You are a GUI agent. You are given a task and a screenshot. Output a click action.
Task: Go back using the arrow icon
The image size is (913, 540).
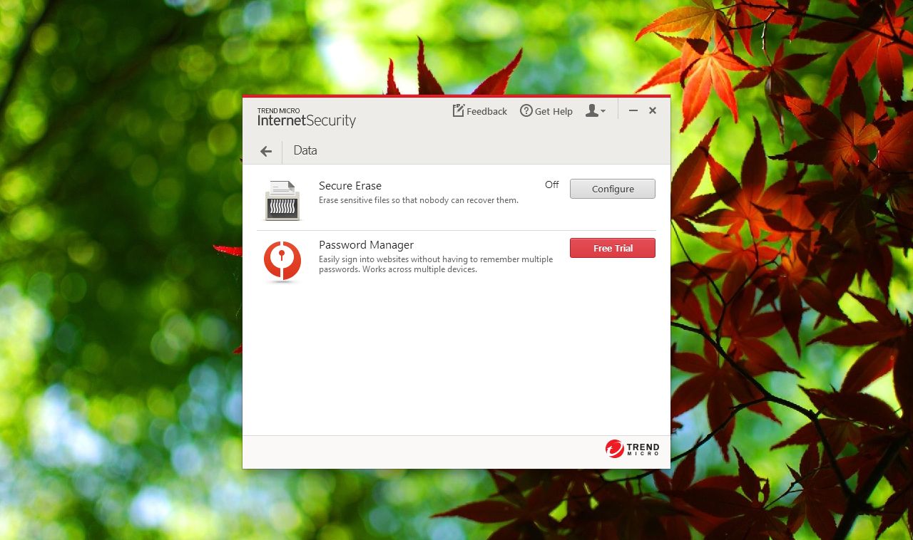coord(266,151)
